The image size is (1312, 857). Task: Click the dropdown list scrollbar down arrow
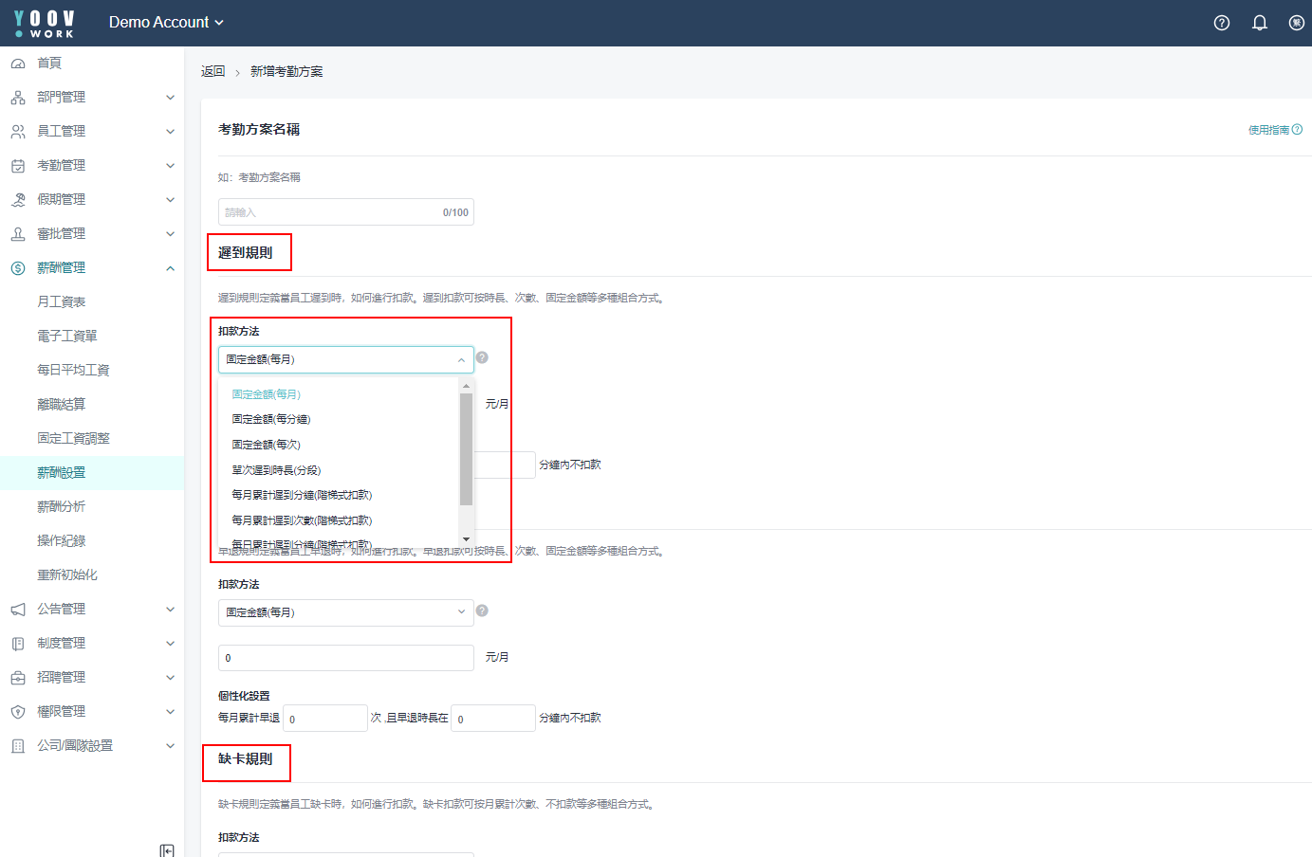click(466, 538)
